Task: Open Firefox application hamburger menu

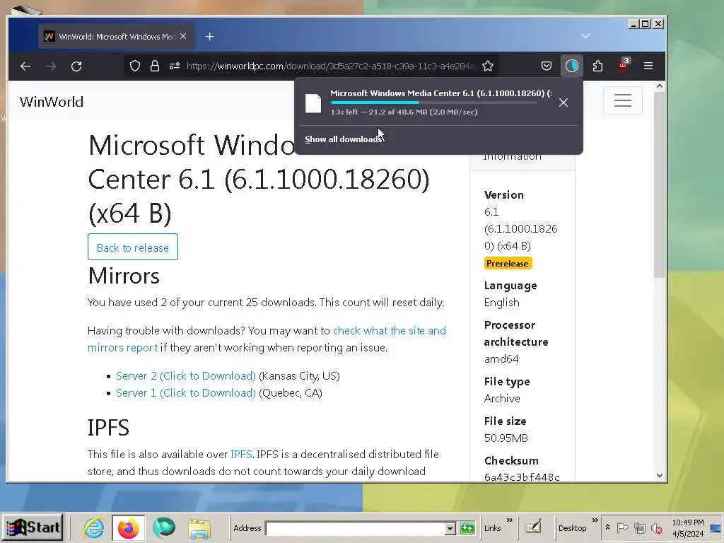Action: click(648, 66)
